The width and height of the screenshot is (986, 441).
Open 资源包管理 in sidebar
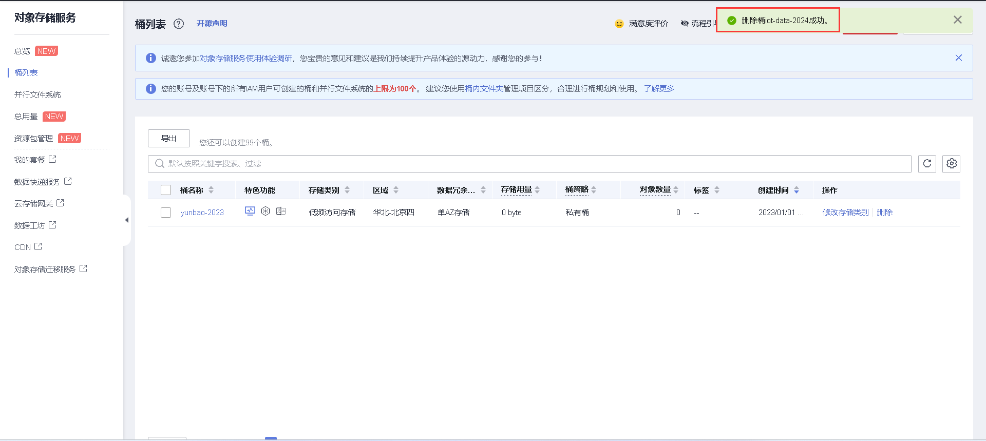(34, 139)
